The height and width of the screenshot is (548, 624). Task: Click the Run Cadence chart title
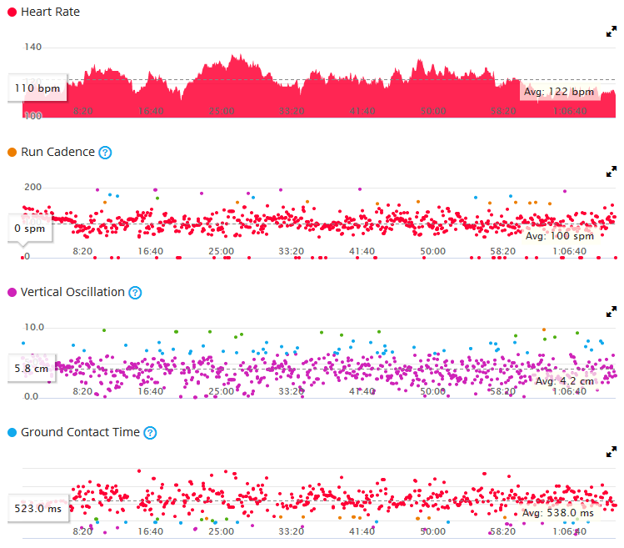point(57,152)
